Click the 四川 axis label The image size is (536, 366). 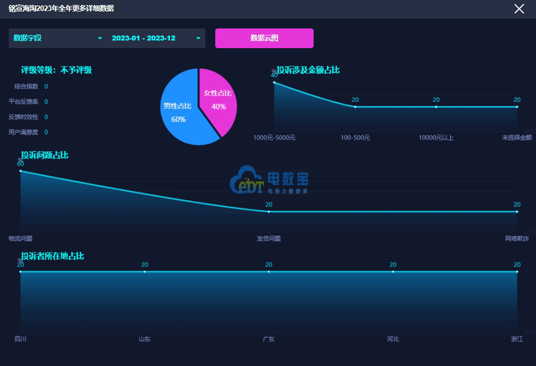(21, 339)
